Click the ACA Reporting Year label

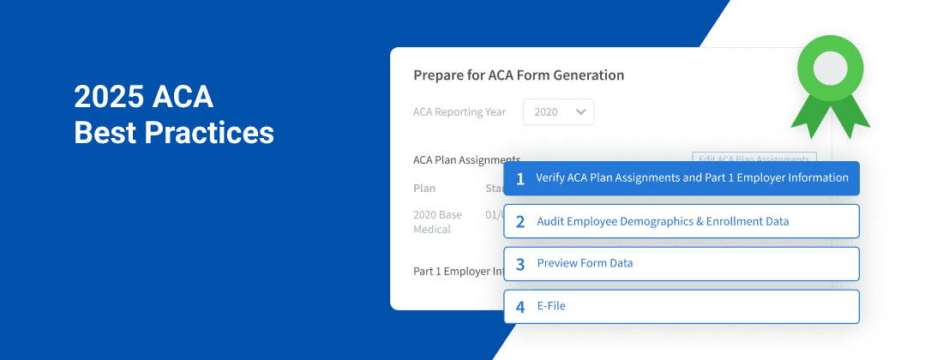(x=459, y=111)
